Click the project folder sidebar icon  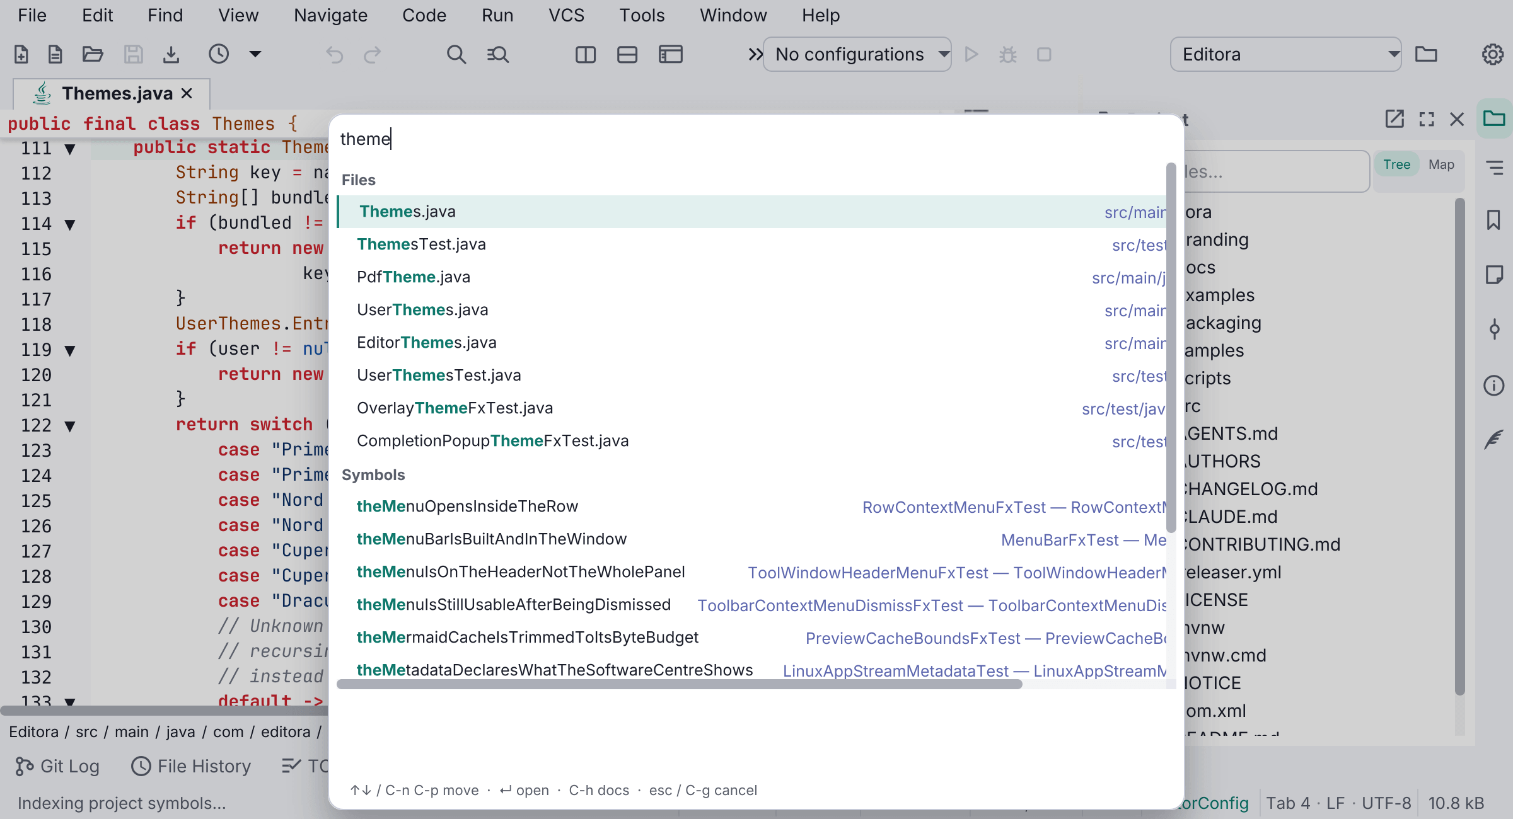pos(1494,118)
